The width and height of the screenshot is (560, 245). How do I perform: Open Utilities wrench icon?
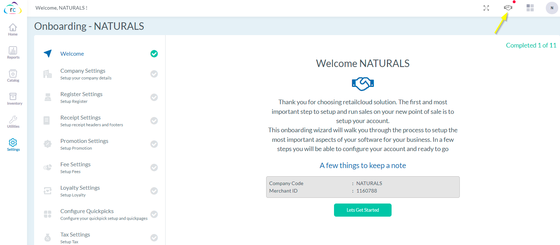13,122
